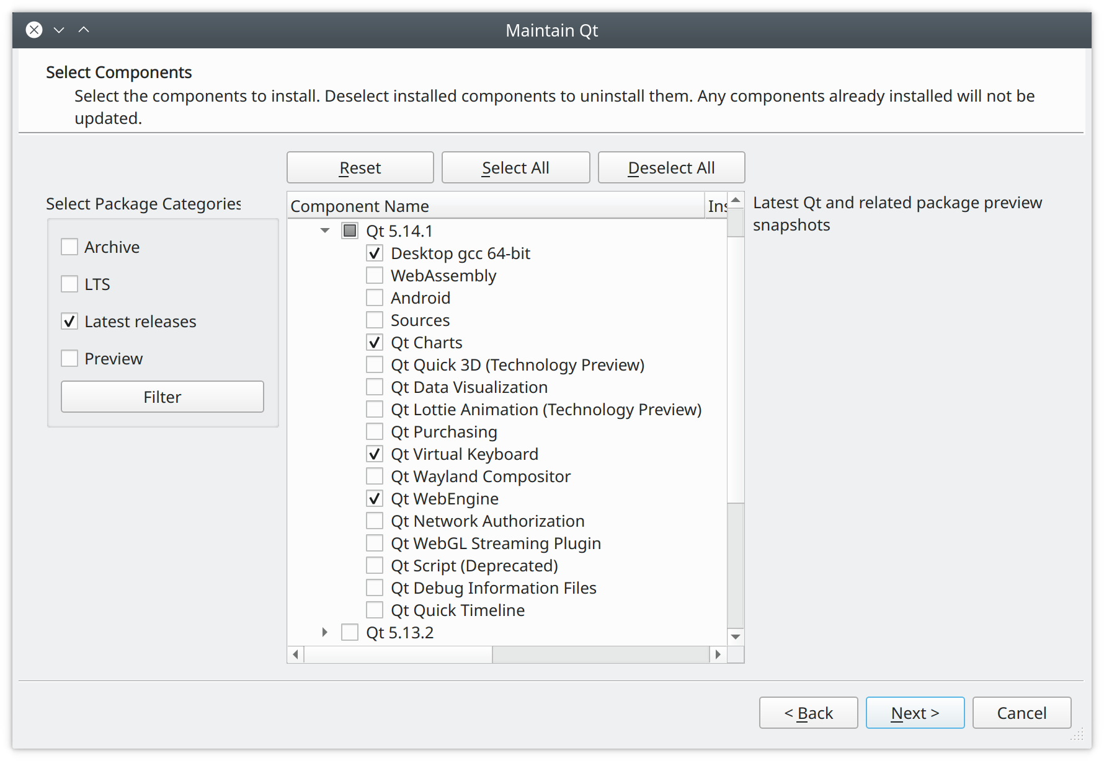
Task: Click the Cancel button
Action: 1022,713
